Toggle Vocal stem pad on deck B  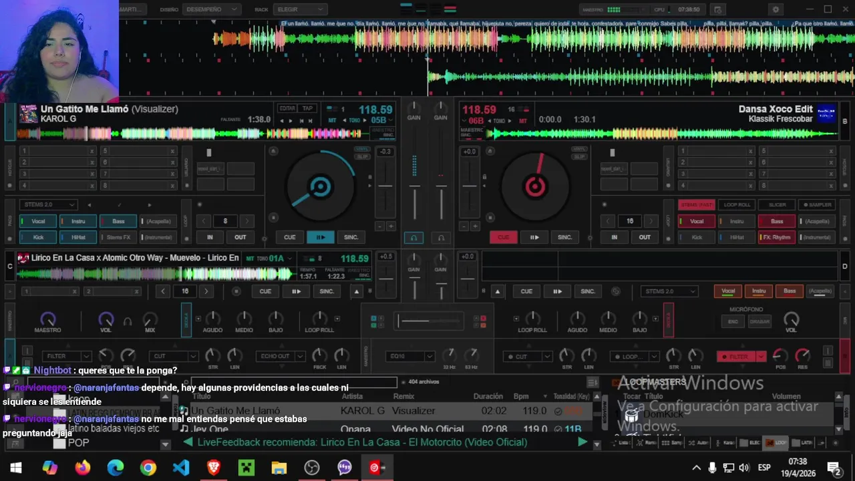tap(697, 221)
